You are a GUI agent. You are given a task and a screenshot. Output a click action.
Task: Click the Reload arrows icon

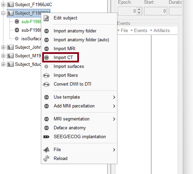click(x=46, y=158)
